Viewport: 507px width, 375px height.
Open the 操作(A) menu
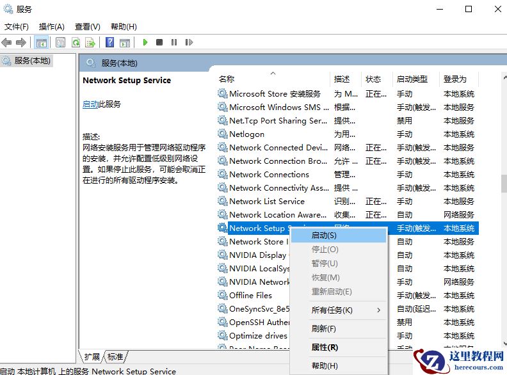coord(52,26)
